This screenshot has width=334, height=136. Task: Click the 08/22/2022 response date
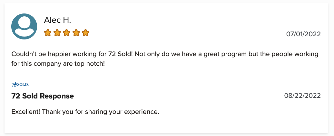[x=302, y=96]
